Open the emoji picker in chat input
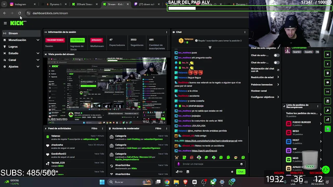The image size is (333, 187). tap(241, 164)
